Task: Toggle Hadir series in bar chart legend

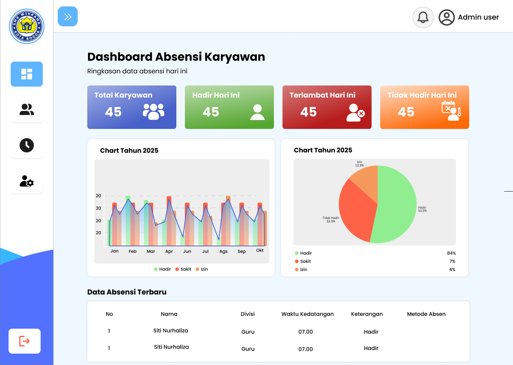Action: click(162, 269)
